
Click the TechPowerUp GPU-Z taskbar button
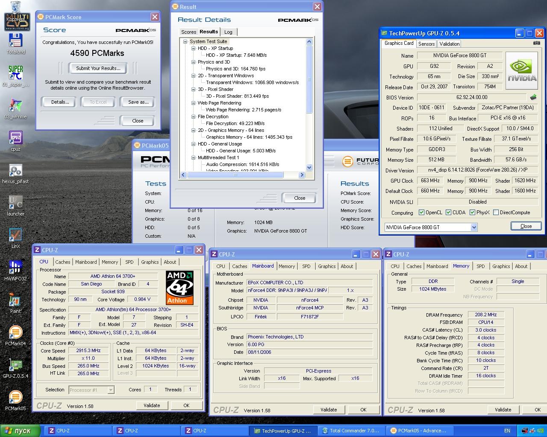pyautogui.click(x=284, y=431)
